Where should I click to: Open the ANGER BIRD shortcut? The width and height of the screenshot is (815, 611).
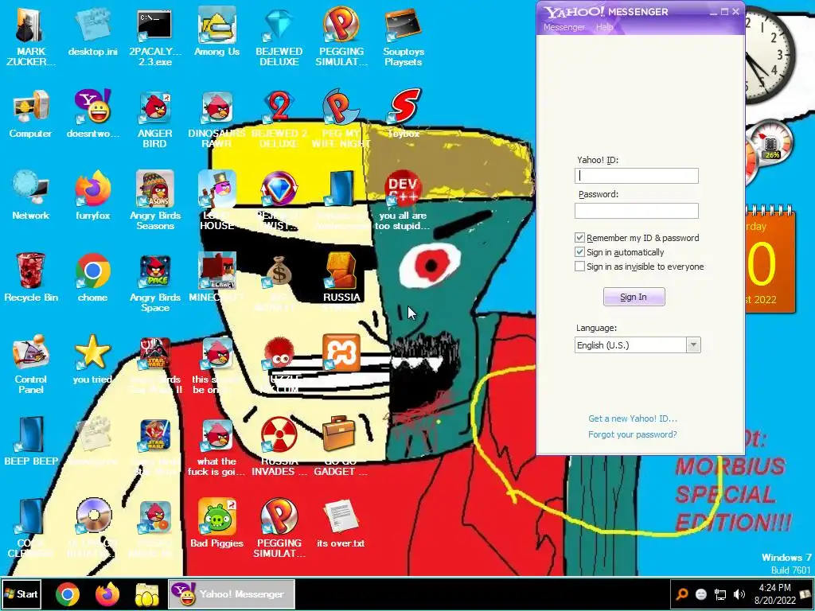[x=155, y=119]
